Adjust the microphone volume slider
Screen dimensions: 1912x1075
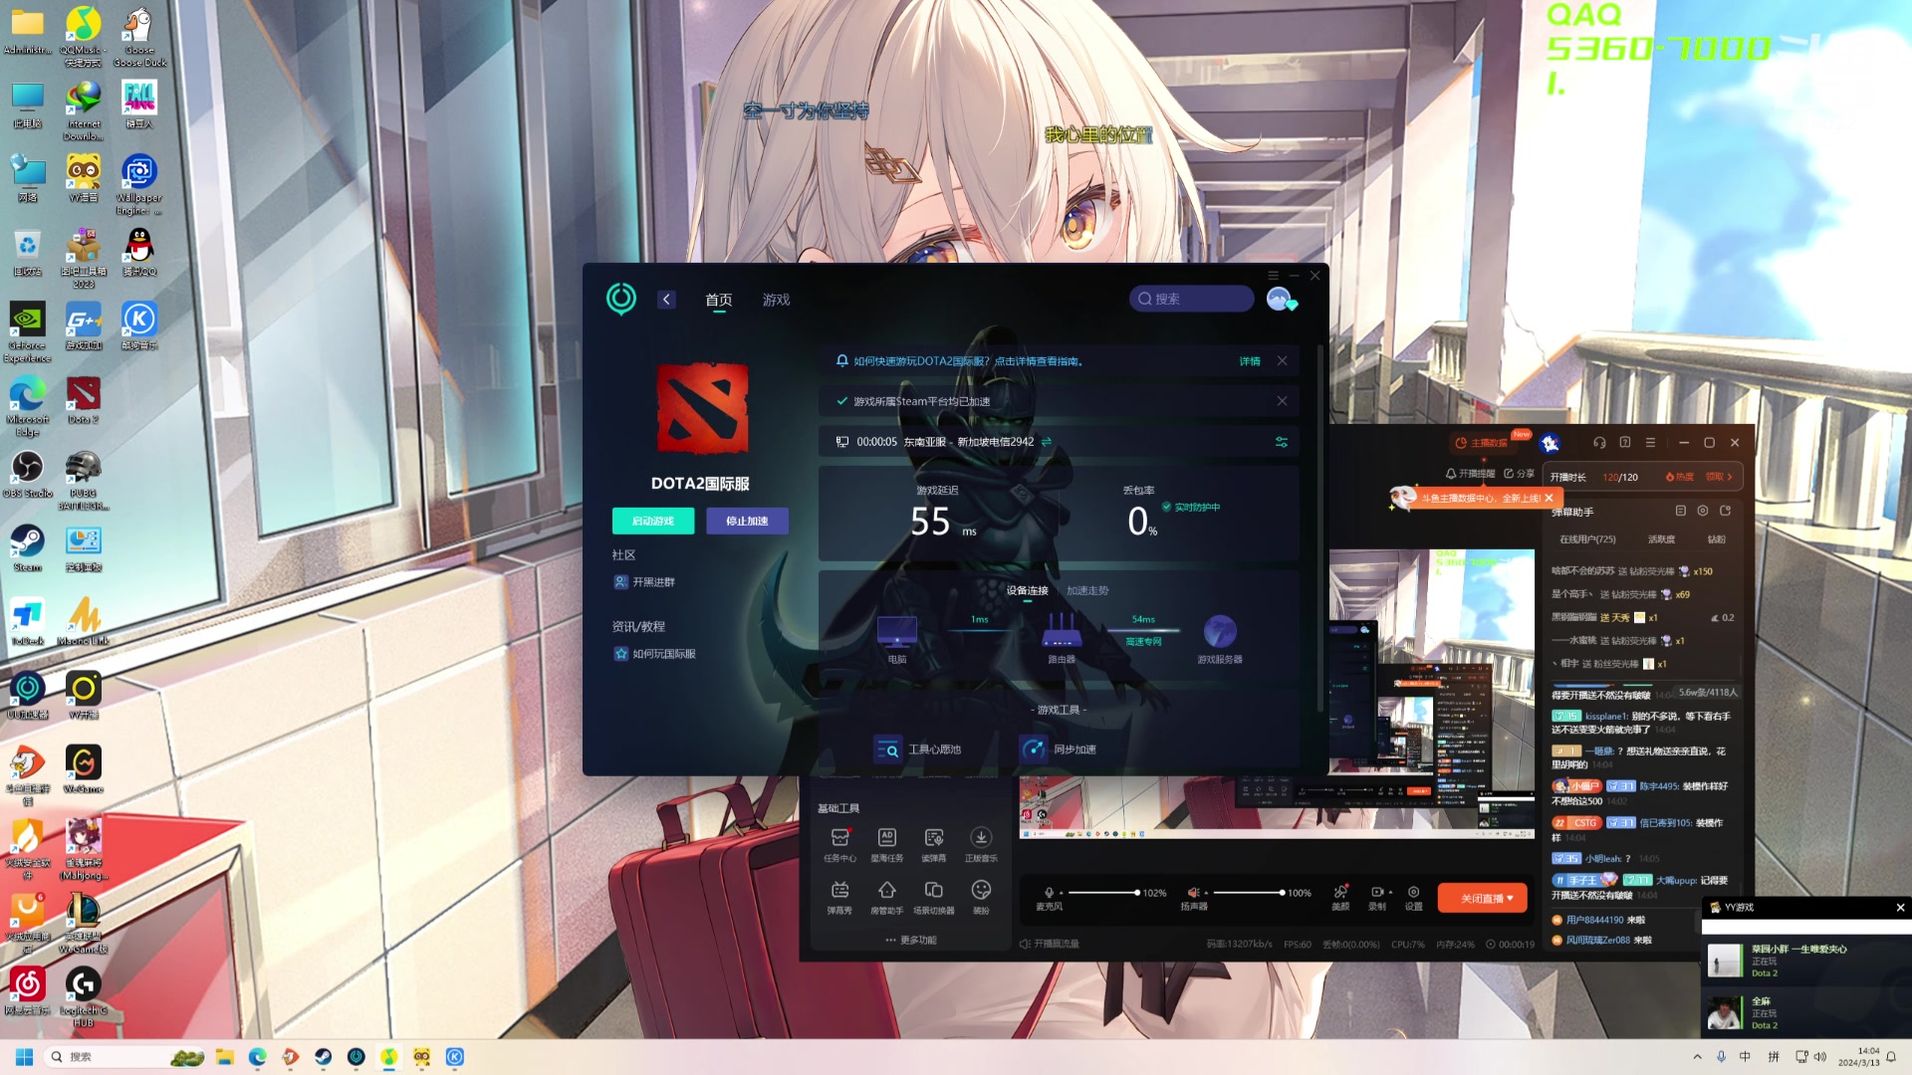pos(1102,893)
